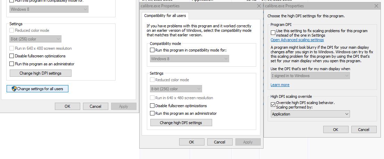Open Advanced scaling settings link
Screen dimensions: 384x159
297,40
